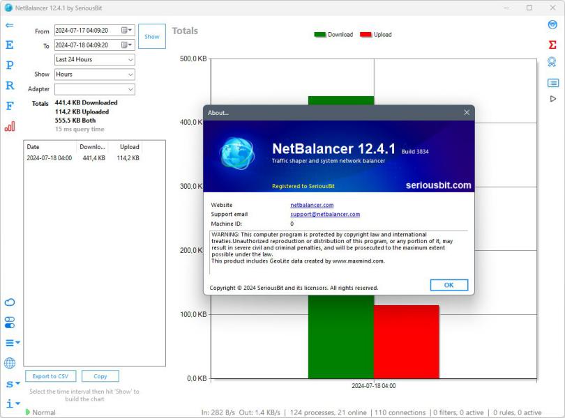Click the cloud sync icon in sidebar
This screenshot has height=418, width=565.
(10, 302)
